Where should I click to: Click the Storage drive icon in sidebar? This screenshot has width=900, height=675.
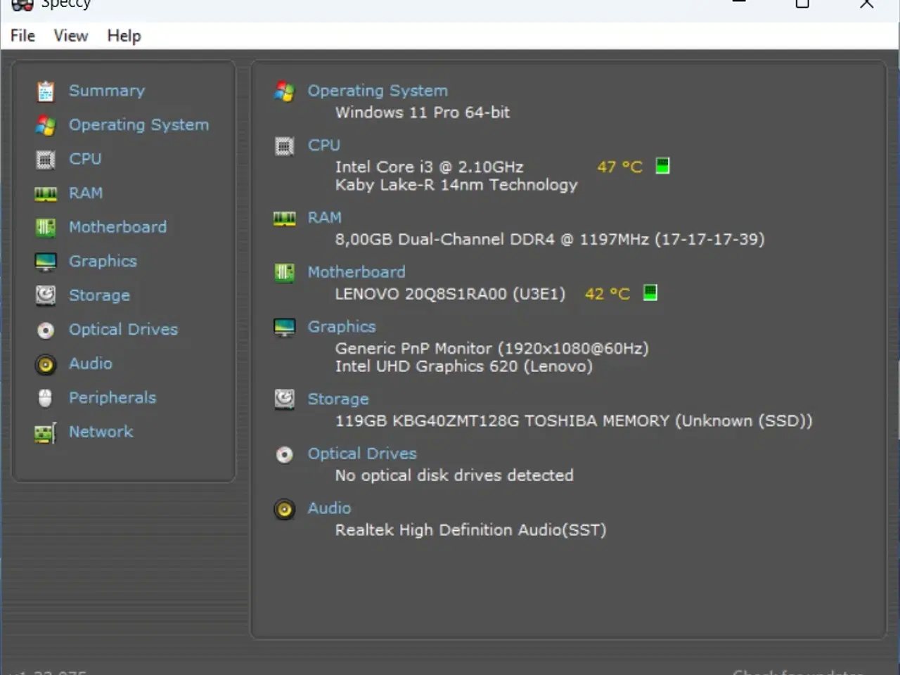pyautogui.click(x=45, y=295)
